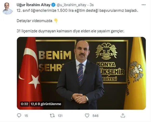Viewport: 156px width, 122px height.
Task: Open the 3s tweet timestamp
Action: pos(92,5)
